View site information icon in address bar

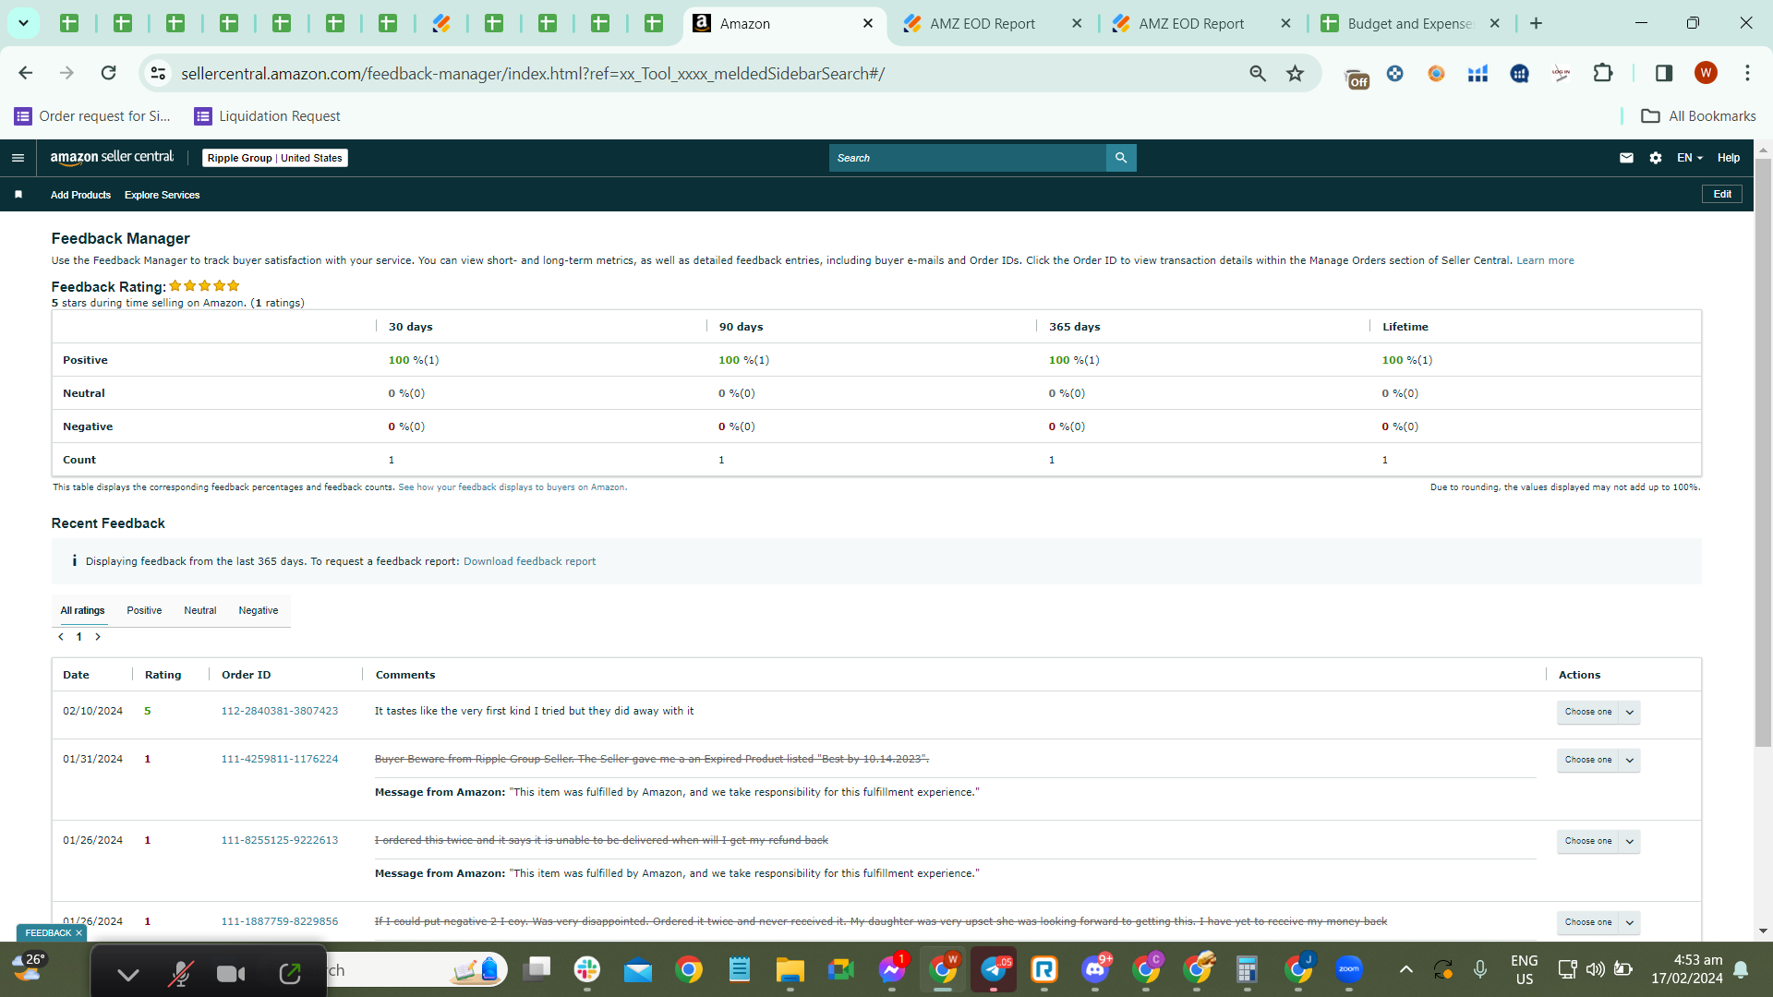tap(159, 73)
